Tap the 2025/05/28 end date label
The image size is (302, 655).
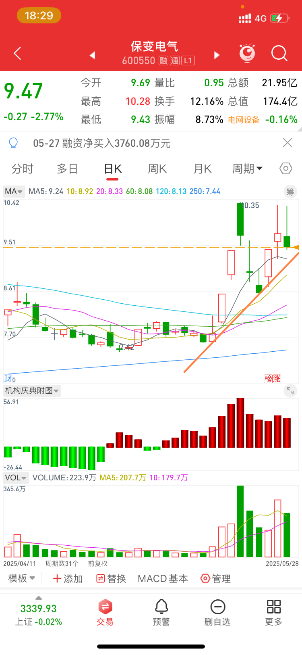(282, 563)
